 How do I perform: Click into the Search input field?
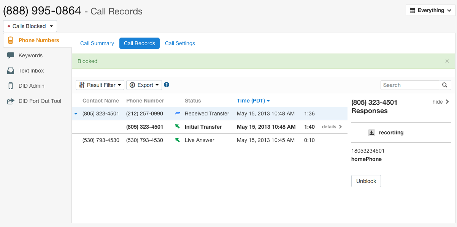[410, 85]
